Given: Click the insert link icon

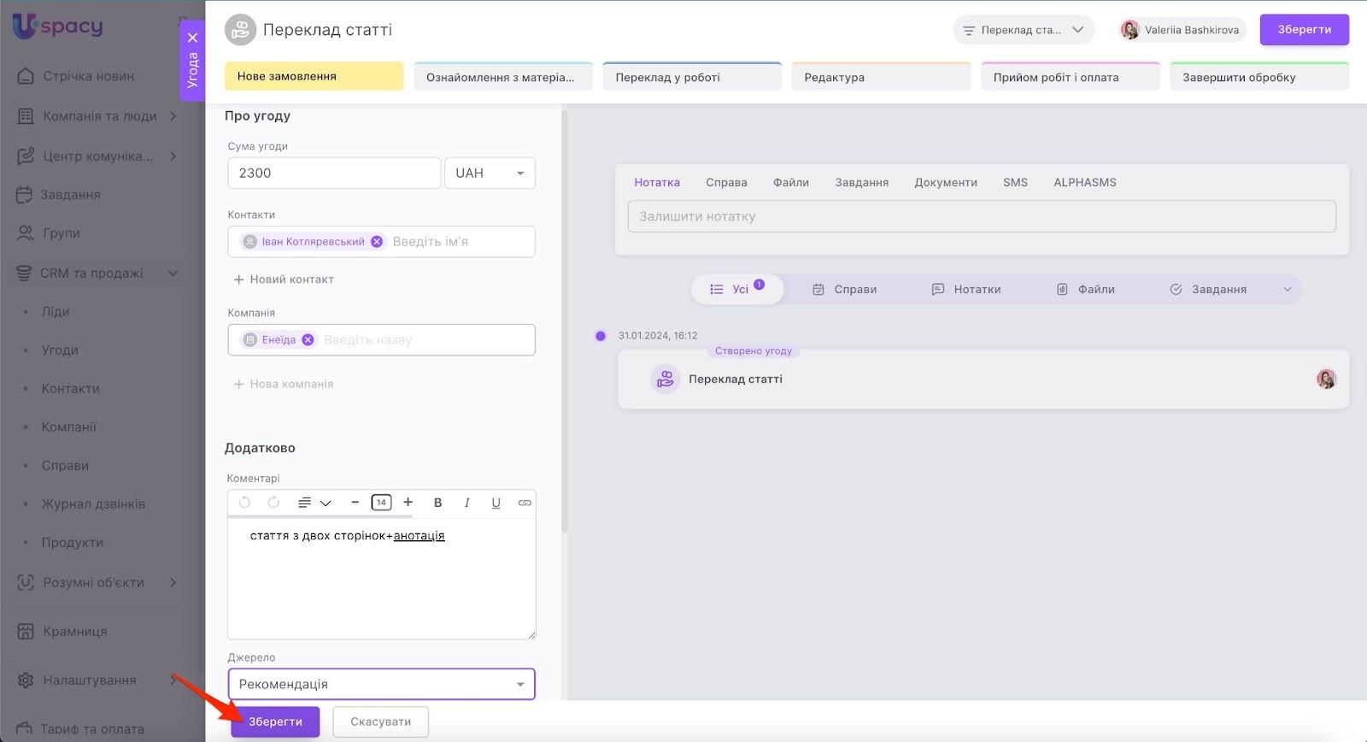Looking at the screenshot, I should (525, 503).
